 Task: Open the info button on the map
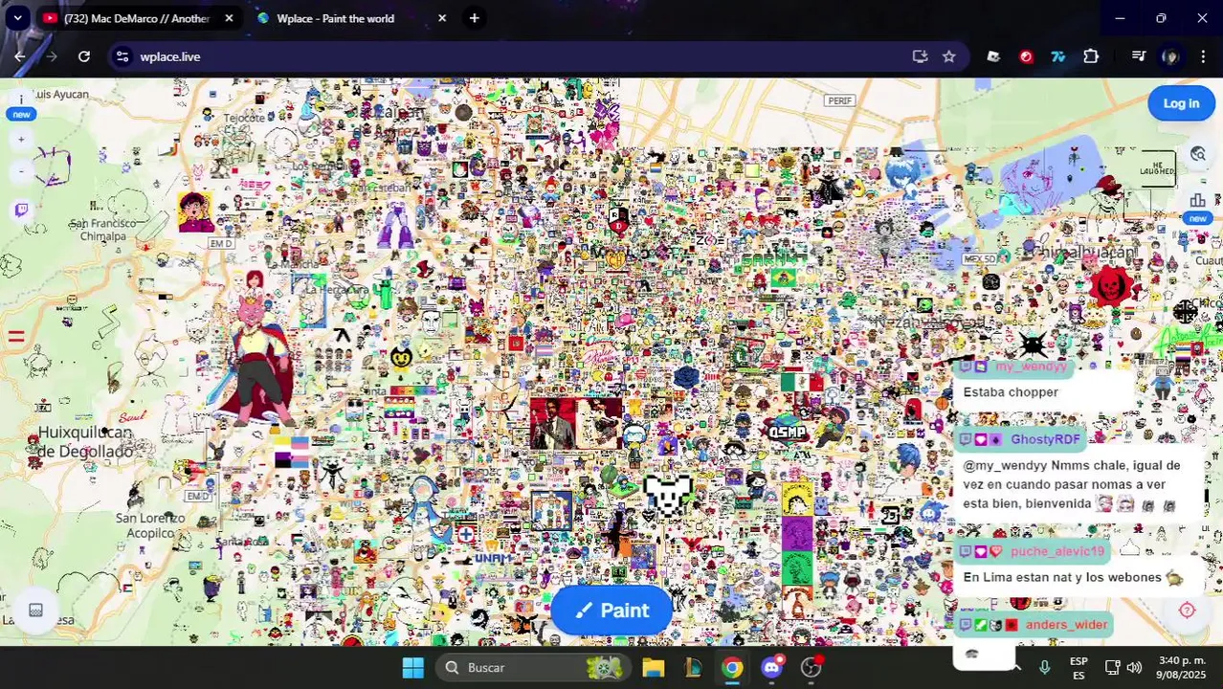click(x=21, y=99)
